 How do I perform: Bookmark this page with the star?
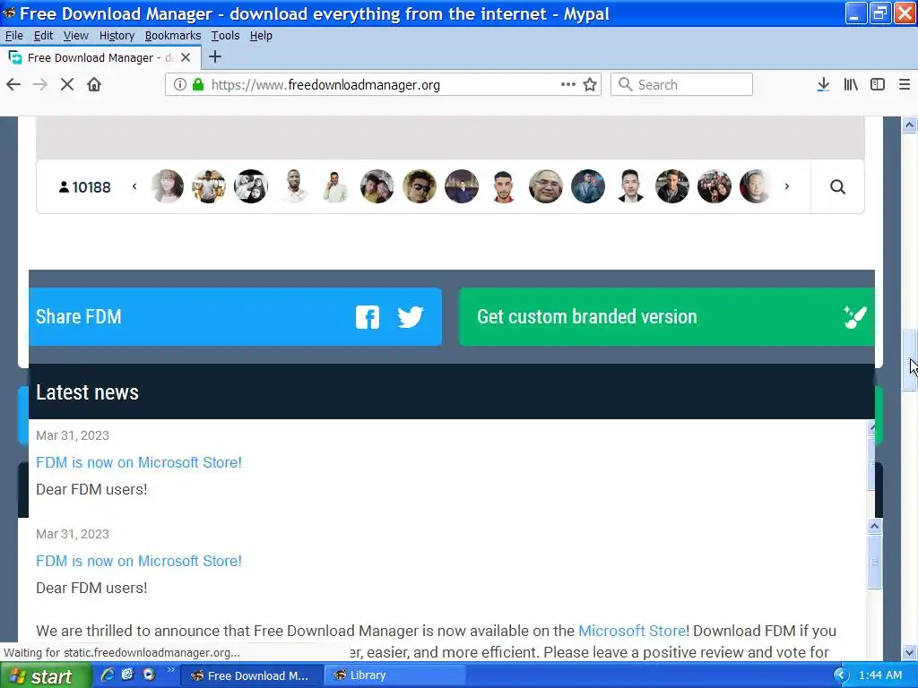point(590,85)
